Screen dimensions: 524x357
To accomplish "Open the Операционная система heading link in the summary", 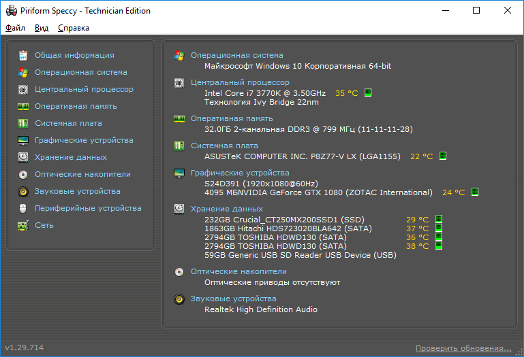I will pos(237,55).
